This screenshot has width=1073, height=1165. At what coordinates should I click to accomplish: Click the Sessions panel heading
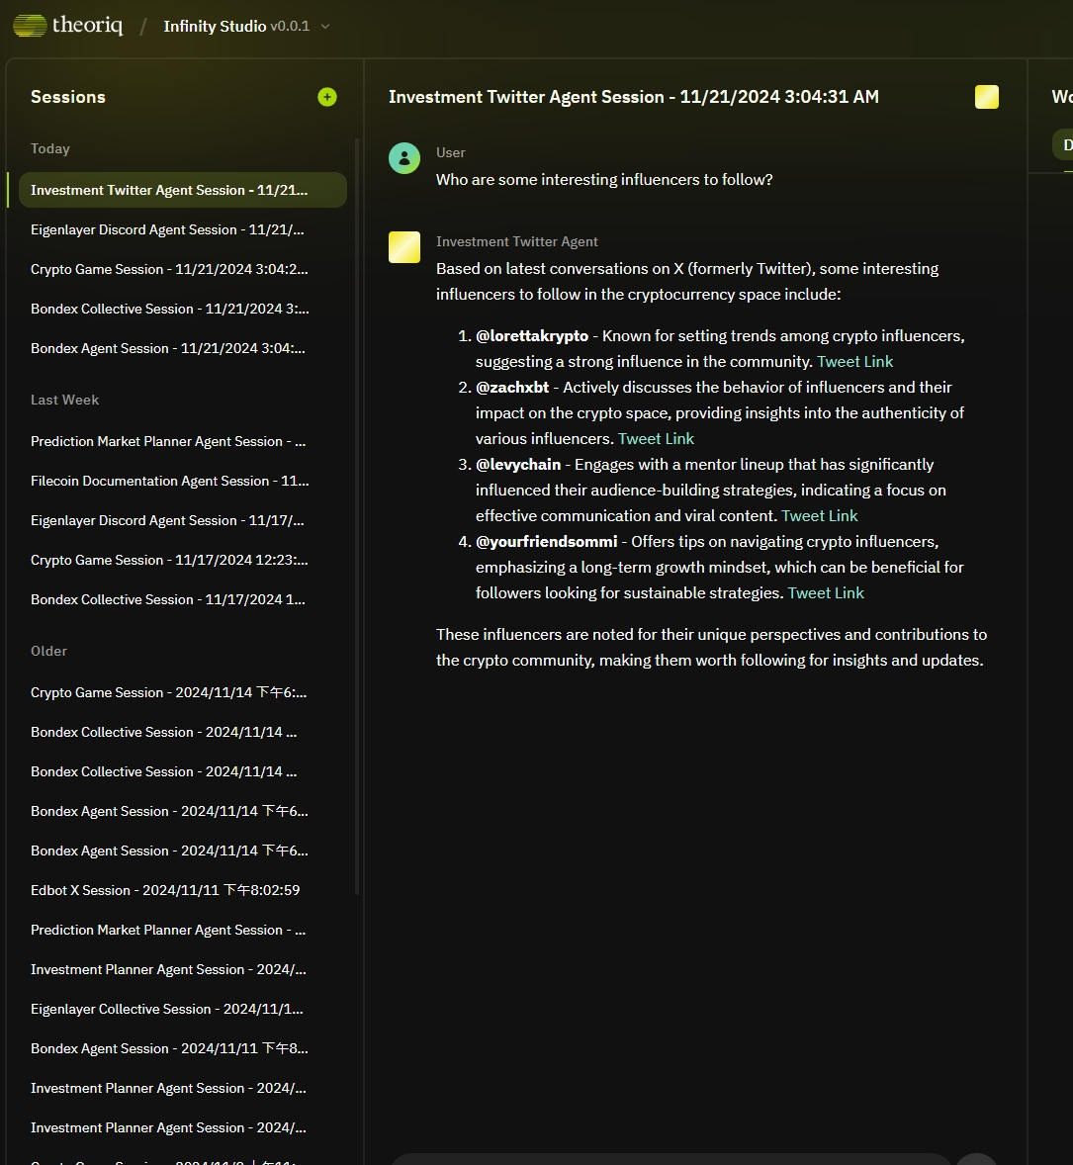tap(67, 97)
